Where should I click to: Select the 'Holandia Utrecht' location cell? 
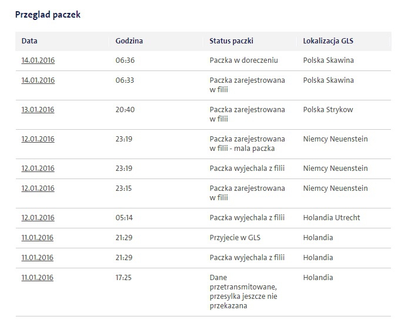tap(332, 218)
